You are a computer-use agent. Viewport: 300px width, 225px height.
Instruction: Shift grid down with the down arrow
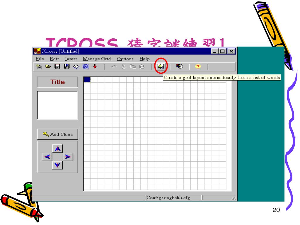(57, 165)
